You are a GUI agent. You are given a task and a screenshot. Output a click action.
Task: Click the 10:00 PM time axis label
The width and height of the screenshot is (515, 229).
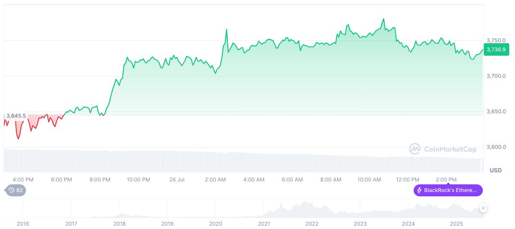click(x=138, y=180)
